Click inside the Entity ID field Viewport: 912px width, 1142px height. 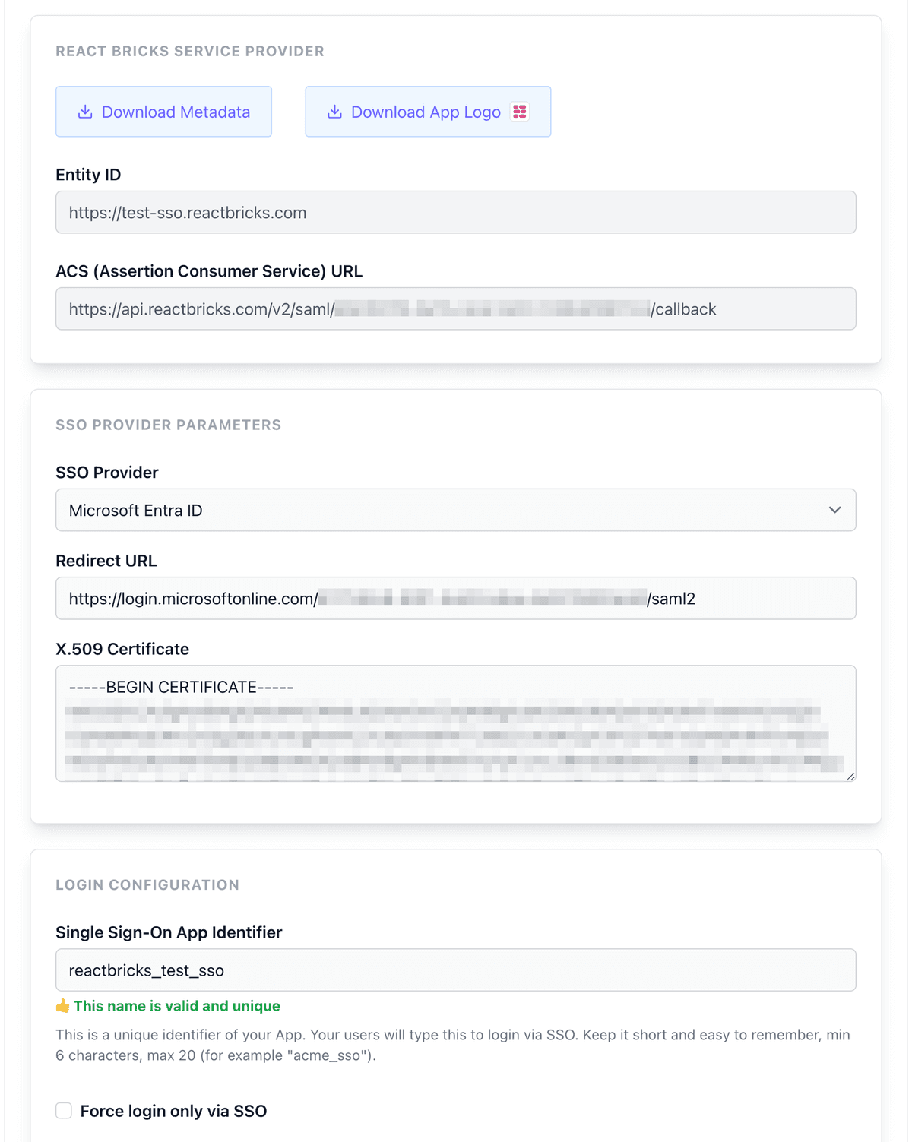(x=455, y=212)
